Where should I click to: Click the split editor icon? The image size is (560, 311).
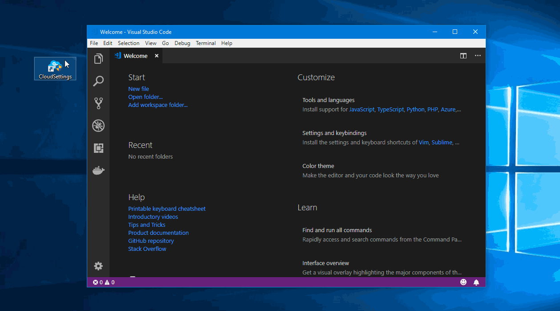coord(463,56)
